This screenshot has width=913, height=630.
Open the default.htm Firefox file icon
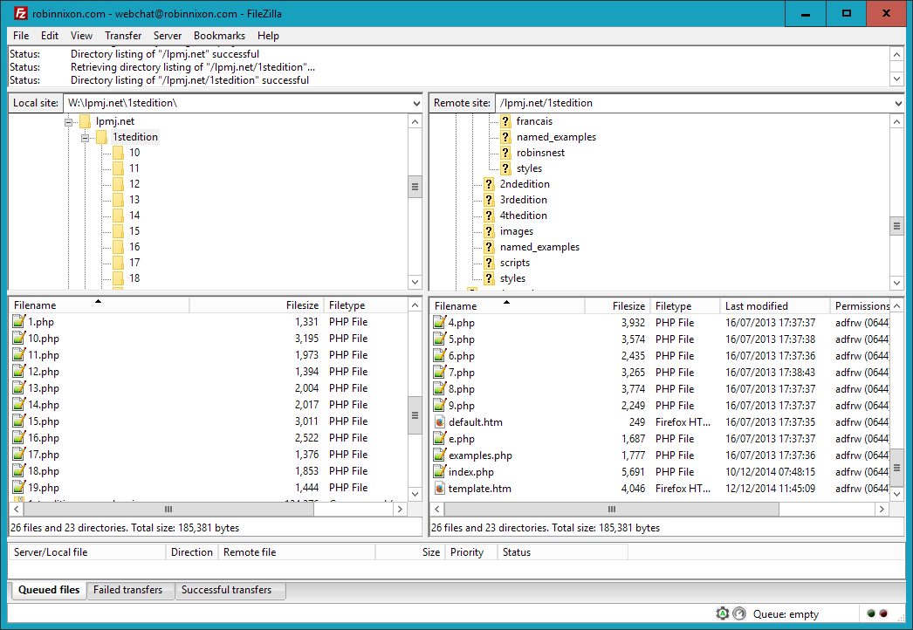439,421
